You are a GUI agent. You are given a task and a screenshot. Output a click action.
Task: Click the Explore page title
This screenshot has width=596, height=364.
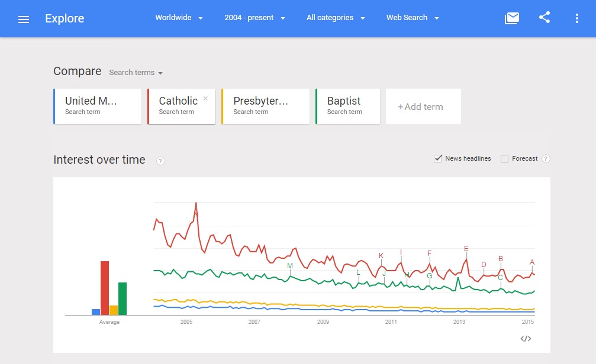click(x=65, y=18)
